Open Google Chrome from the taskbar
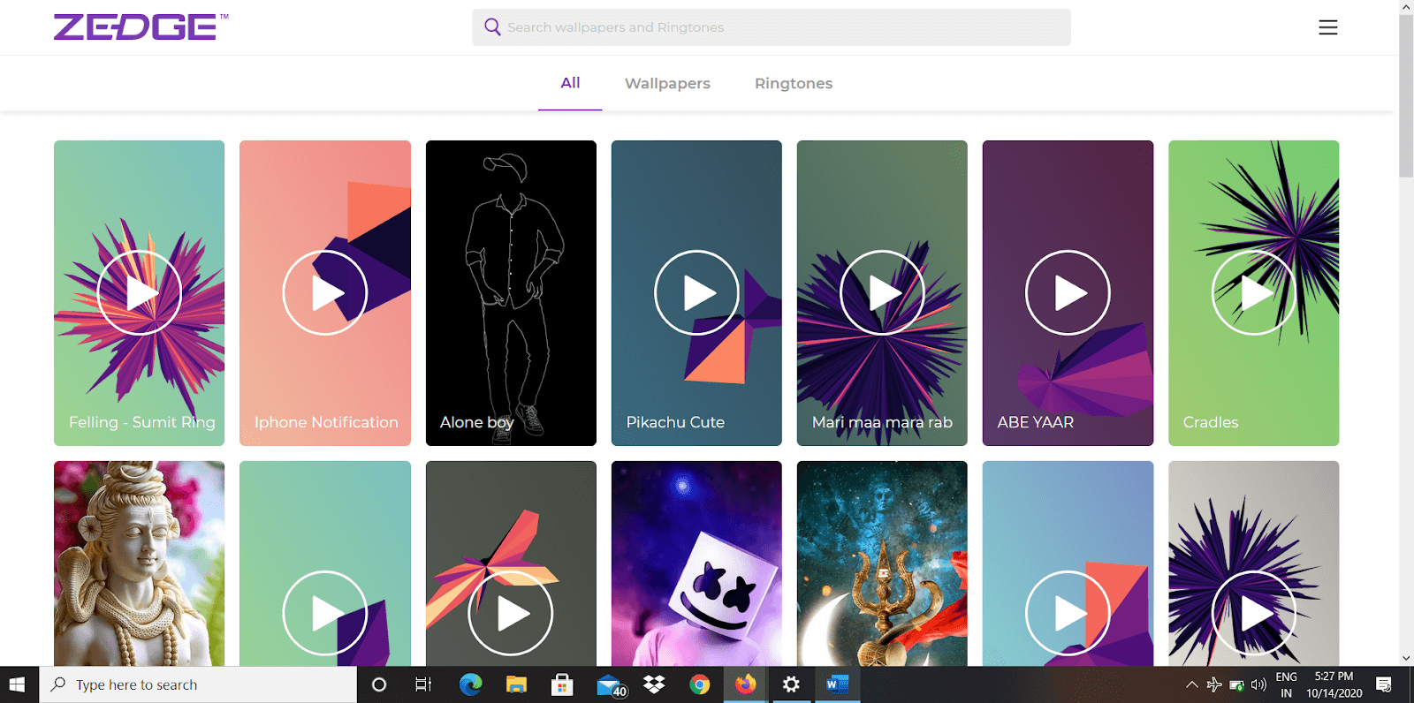This screenshot has width=1414, height=703. click(x=700, y=684)
